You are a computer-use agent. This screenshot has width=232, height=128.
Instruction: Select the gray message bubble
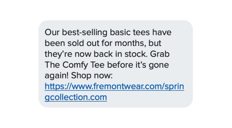(116, 64)
